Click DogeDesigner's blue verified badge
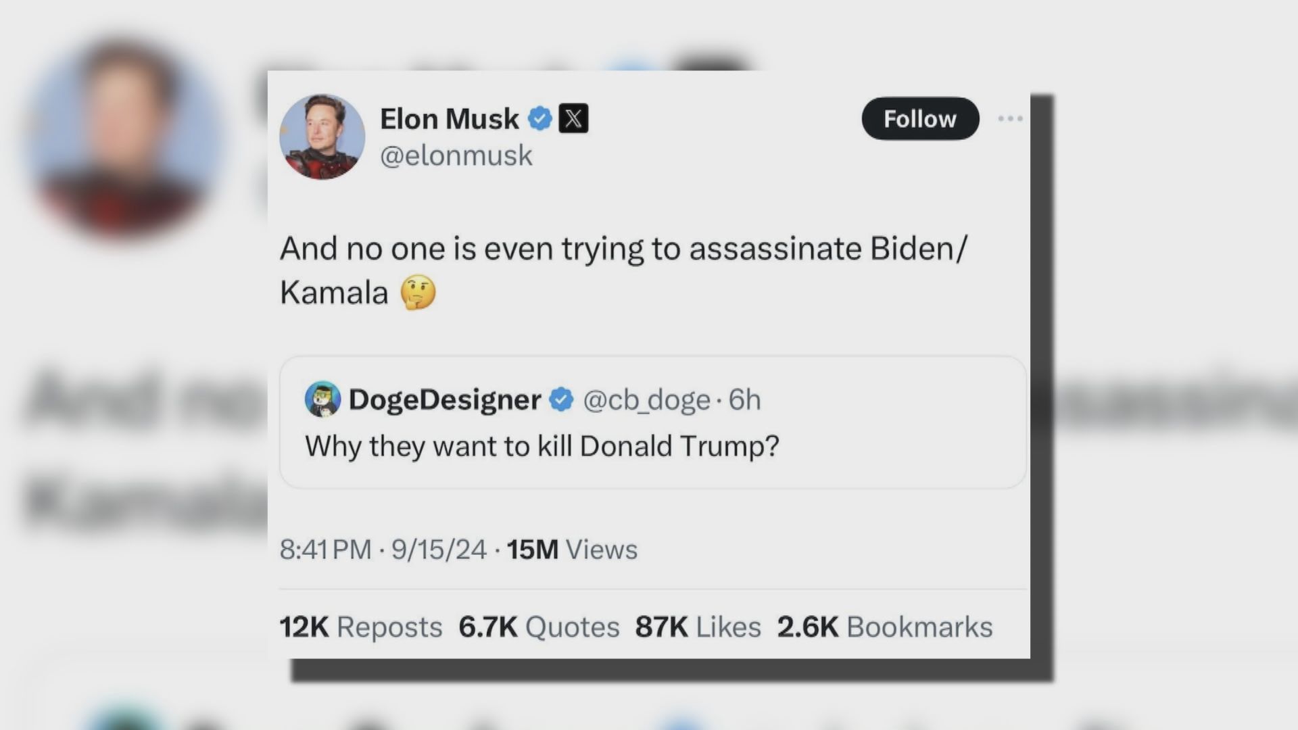1298x730 pixels. pos(561,399)
